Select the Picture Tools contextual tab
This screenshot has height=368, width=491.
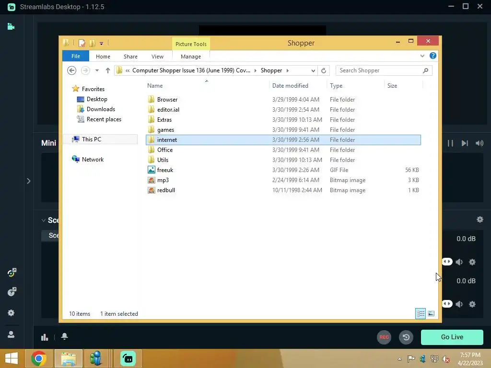click(x=191, y=44)
